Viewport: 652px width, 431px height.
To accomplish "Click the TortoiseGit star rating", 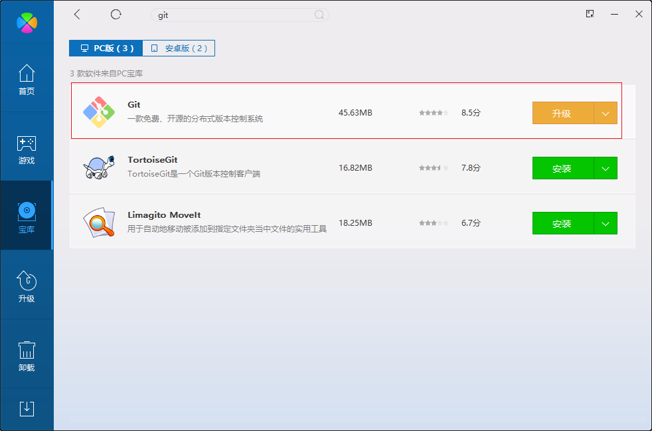I will pos(434,168).
